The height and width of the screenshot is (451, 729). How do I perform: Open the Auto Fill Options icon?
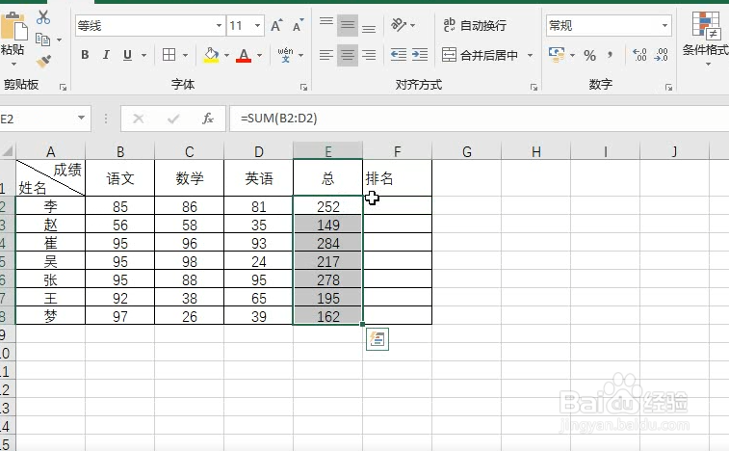(378, 339)
